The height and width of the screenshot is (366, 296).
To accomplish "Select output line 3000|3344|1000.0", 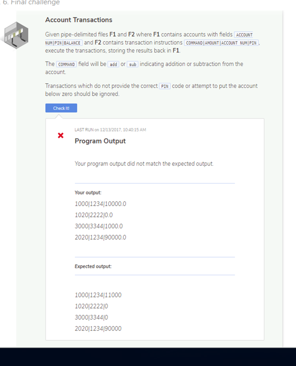I will click(x=100, y=226).
